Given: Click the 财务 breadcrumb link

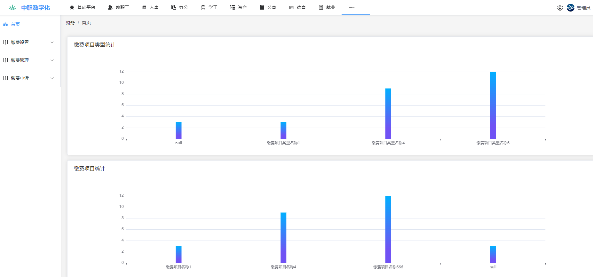Looking at the screenshot, I should coord(70,23).
